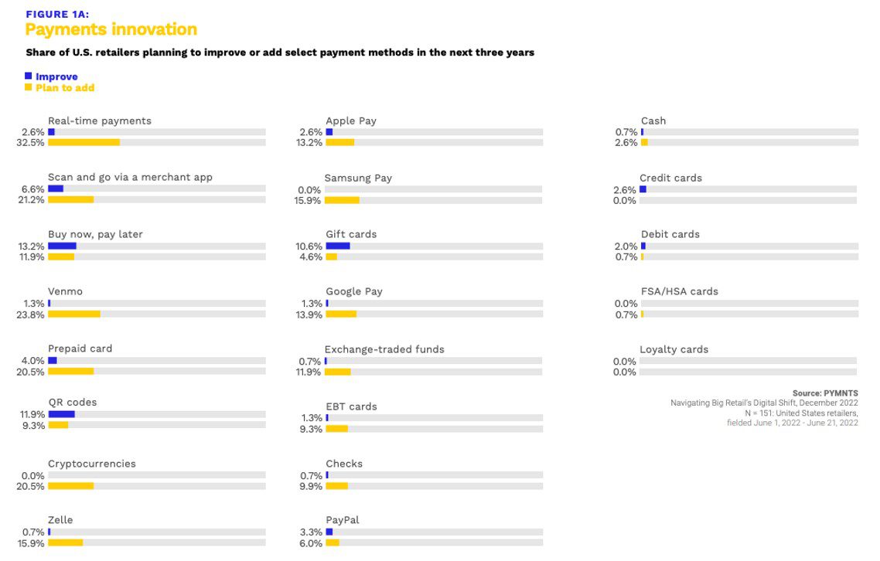Click the Apple Pay label
Screen dimensions: 880x561
pos(351,121)
